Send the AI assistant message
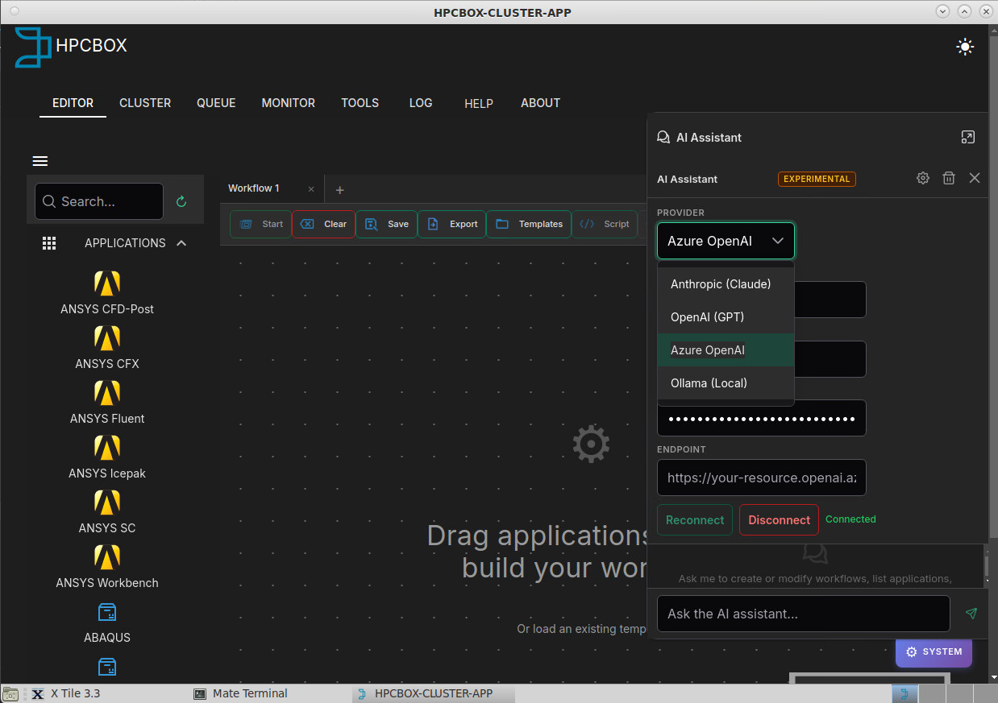The width and height of the screenshot is (998, 703). [971, 614]
